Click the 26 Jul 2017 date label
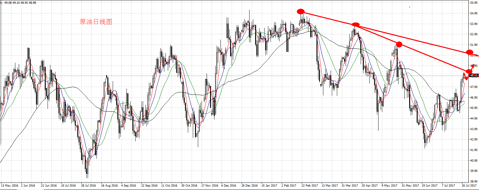Screen dimensions: 479x190 (x=469, y=185)
